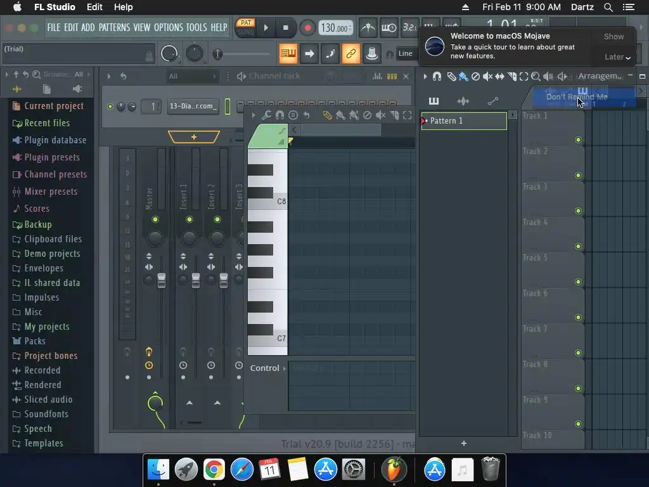Select the slip tool in Playlist toolbar
The image size is (649, 487).
pyautogui.click(x=499, y=76)
